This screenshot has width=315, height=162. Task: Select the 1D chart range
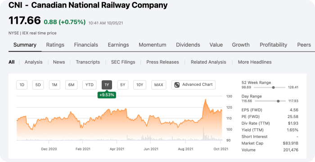click(x=22, y=85)
